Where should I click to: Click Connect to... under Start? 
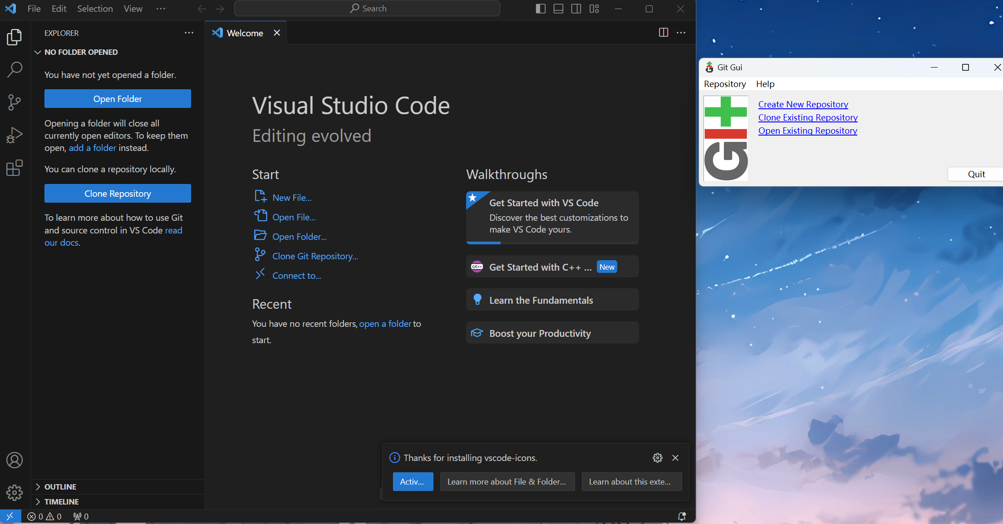tap(296, 276)
